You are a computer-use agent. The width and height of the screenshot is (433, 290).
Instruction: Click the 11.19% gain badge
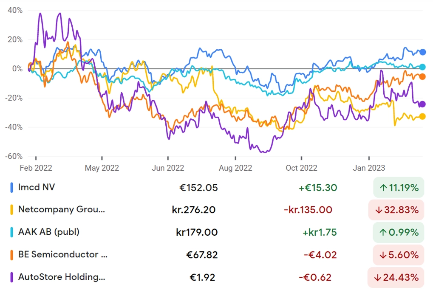399,188
